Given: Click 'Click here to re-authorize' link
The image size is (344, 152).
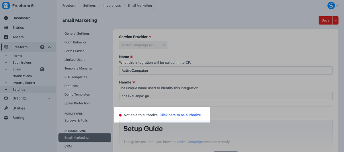Looking at the screenshot, I should tap(180, 115).
